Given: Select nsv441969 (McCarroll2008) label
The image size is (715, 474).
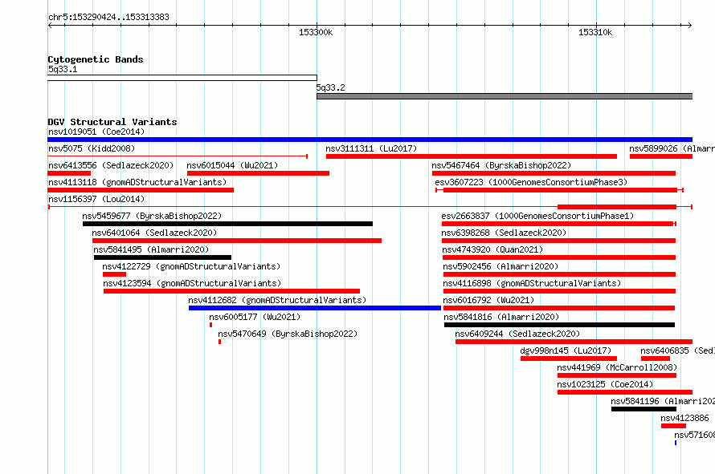Looking at the screenshot, I should (x=617, y=367).
